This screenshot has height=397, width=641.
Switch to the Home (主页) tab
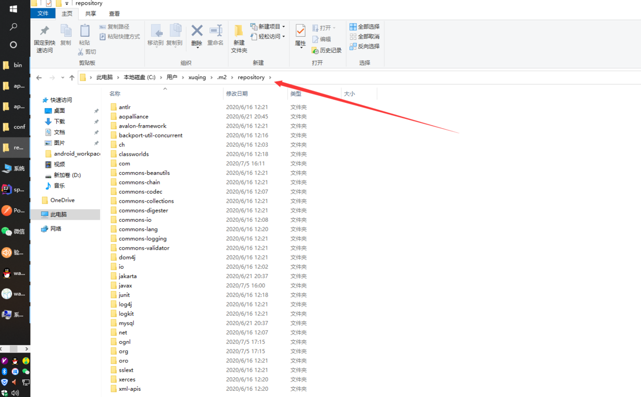click(x=67, y=14)
